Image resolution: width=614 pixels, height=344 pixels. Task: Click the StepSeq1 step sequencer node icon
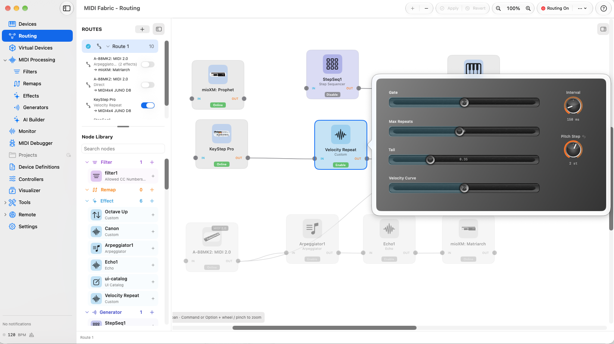tap(332, 64)
